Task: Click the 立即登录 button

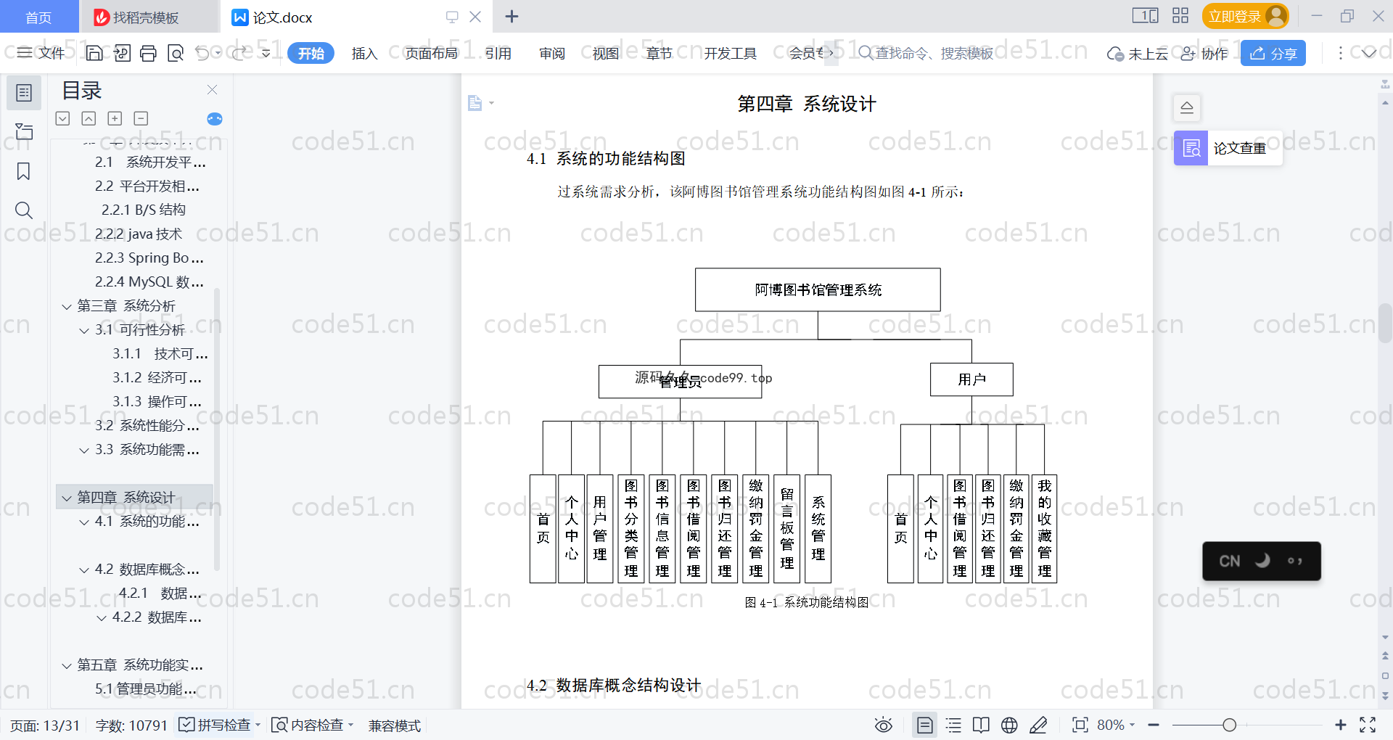Action: [x=1246, y=16]
